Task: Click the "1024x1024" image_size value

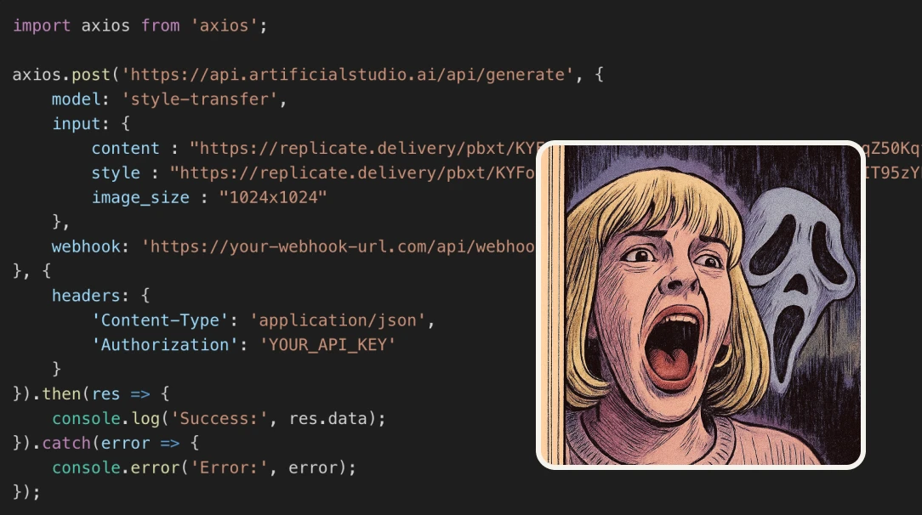Action: point(273,197)
